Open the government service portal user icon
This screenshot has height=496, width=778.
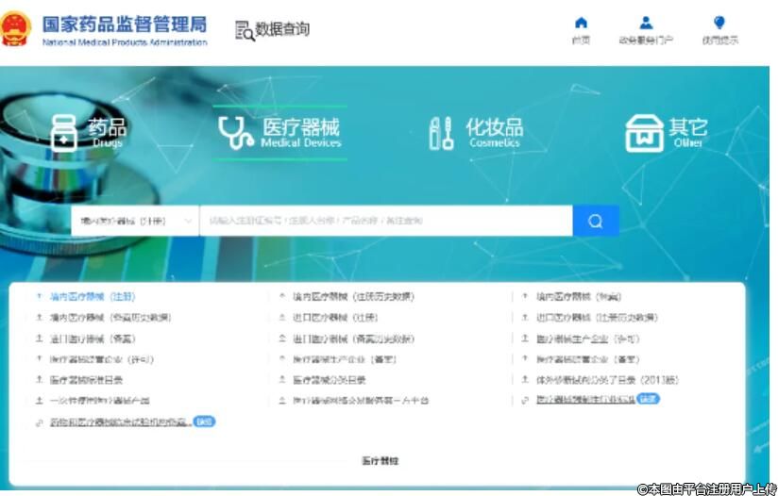pos(646,24)
